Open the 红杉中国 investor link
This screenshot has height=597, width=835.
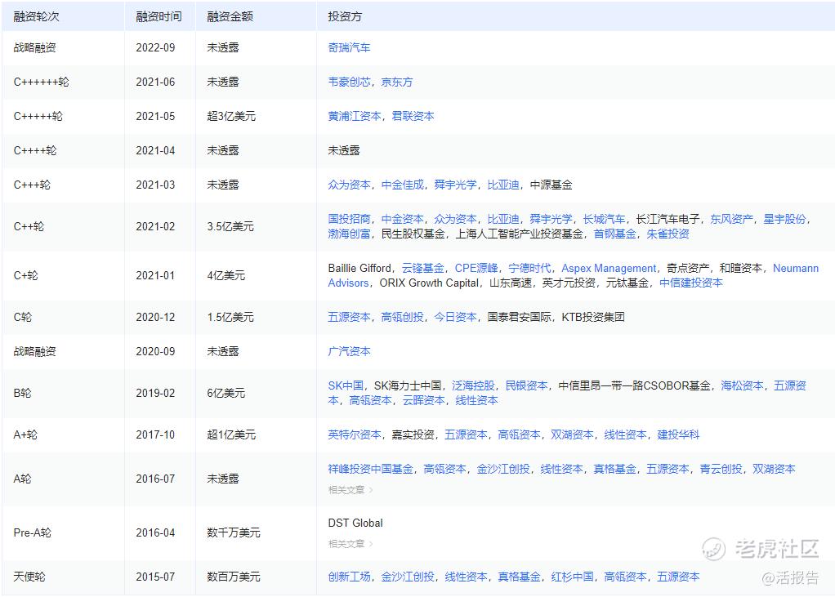572,577
